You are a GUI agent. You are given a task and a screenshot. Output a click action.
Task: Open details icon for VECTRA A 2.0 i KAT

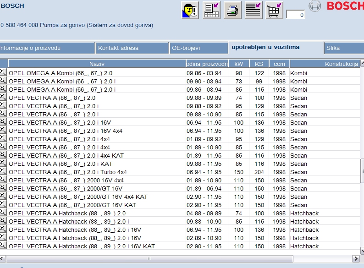[3, 163]
